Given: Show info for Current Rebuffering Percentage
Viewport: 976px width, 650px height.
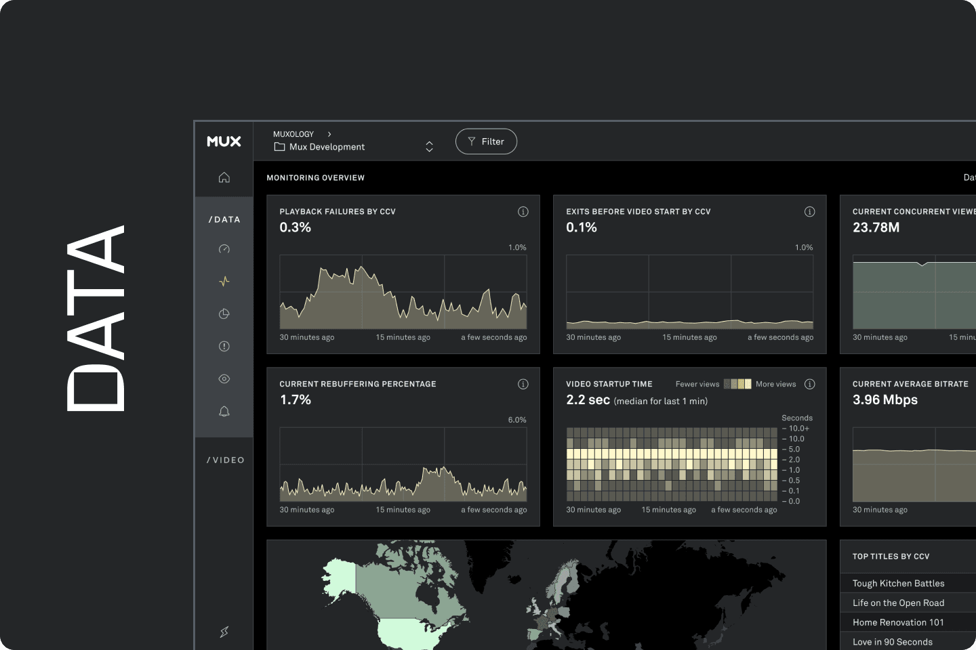Looking at the screenshot, I should 523,385.
